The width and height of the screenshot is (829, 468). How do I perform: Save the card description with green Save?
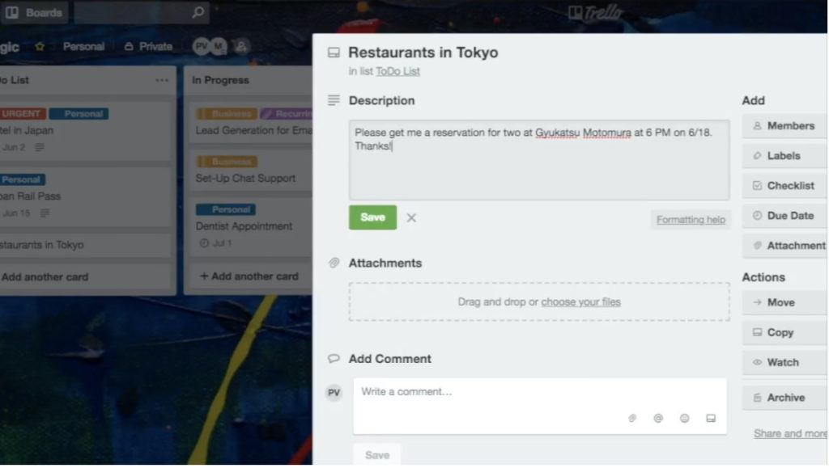[372, 217]
